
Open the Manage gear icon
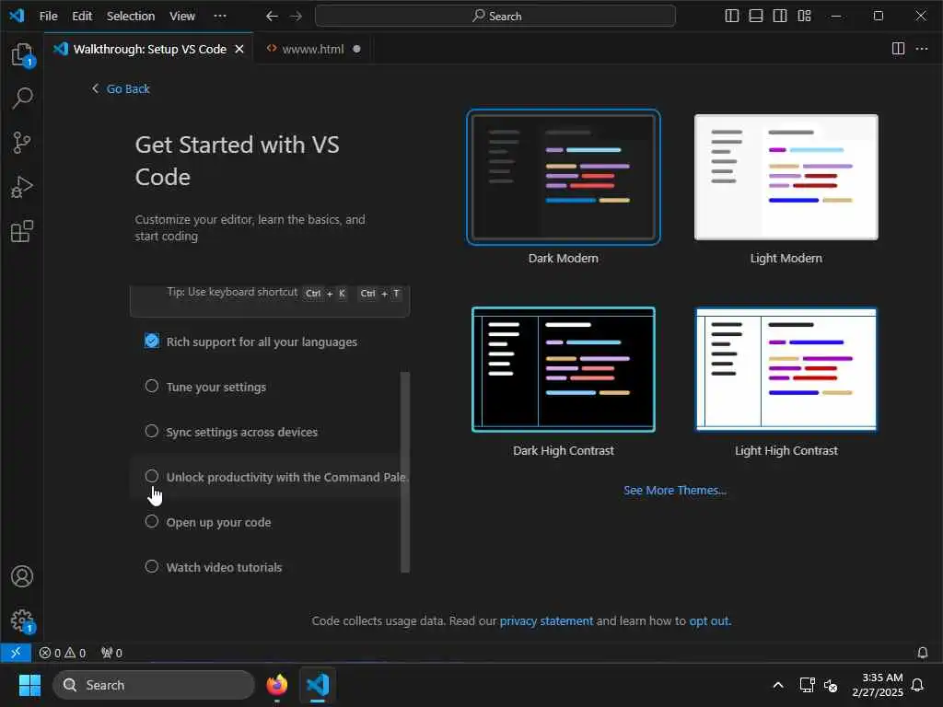click(22, 620)
